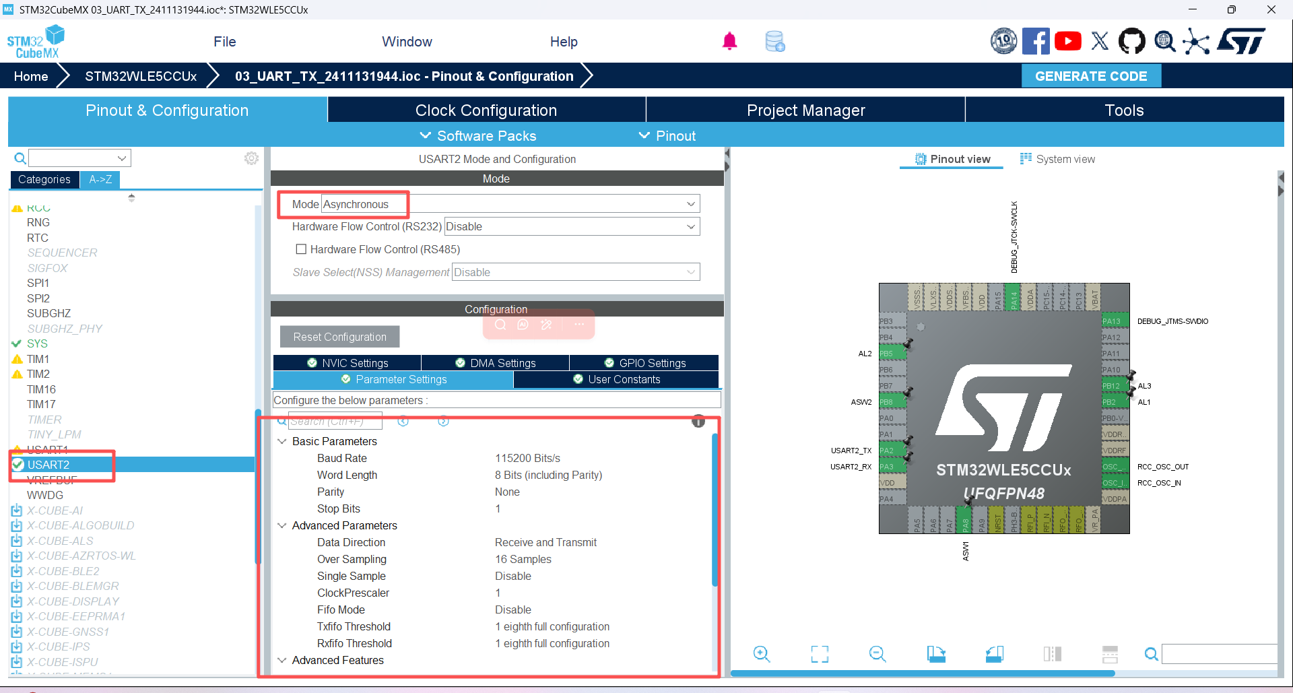Click the pinout view horizontal scrollbar

[x=923, y=673]
